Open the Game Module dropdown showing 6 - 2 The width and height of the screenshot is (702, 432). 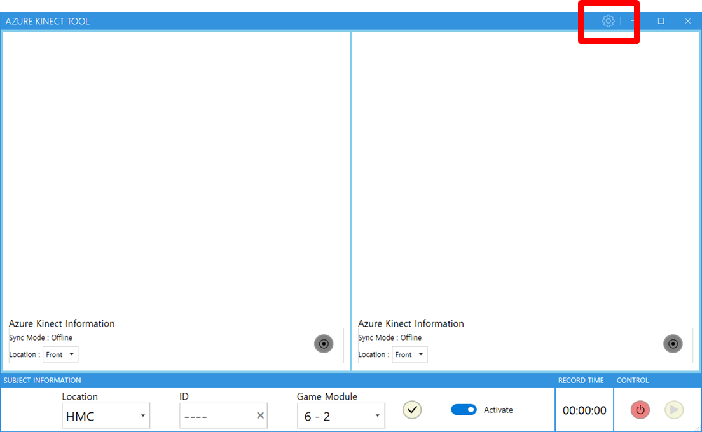(341, 415)
